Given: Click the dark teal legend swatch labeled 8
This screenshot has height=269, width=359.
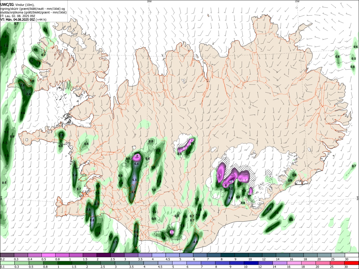Looking at the screenshot, I should (228, 255).
